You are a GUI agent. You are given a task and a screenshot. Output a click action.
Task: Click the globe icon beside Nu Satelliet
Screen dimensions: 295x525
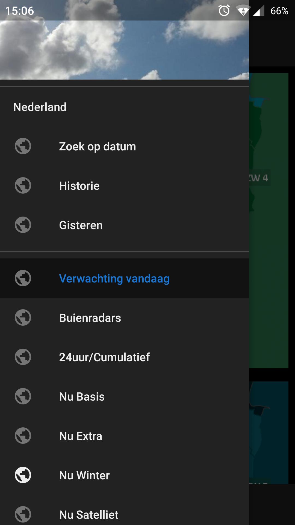(23, 515)
